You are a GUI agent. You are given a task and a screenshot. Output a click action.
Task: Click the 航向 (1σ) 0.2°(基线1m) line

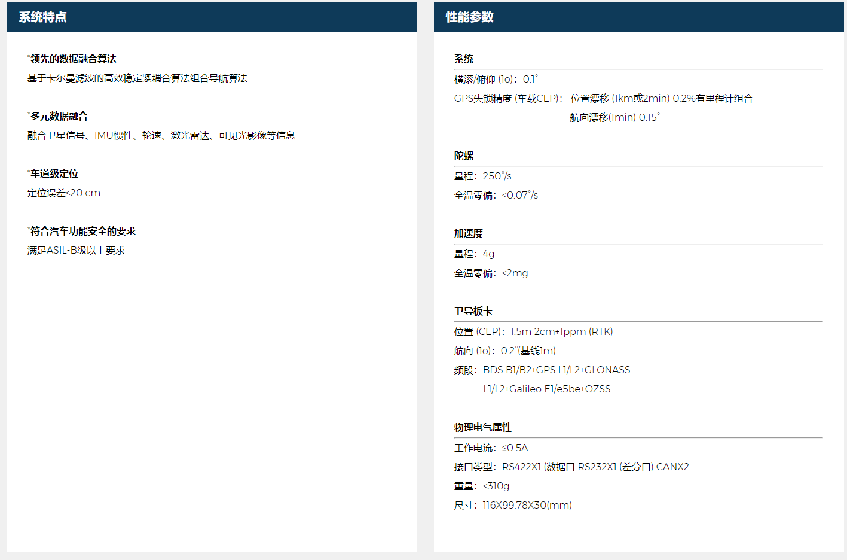coord(505,351)
